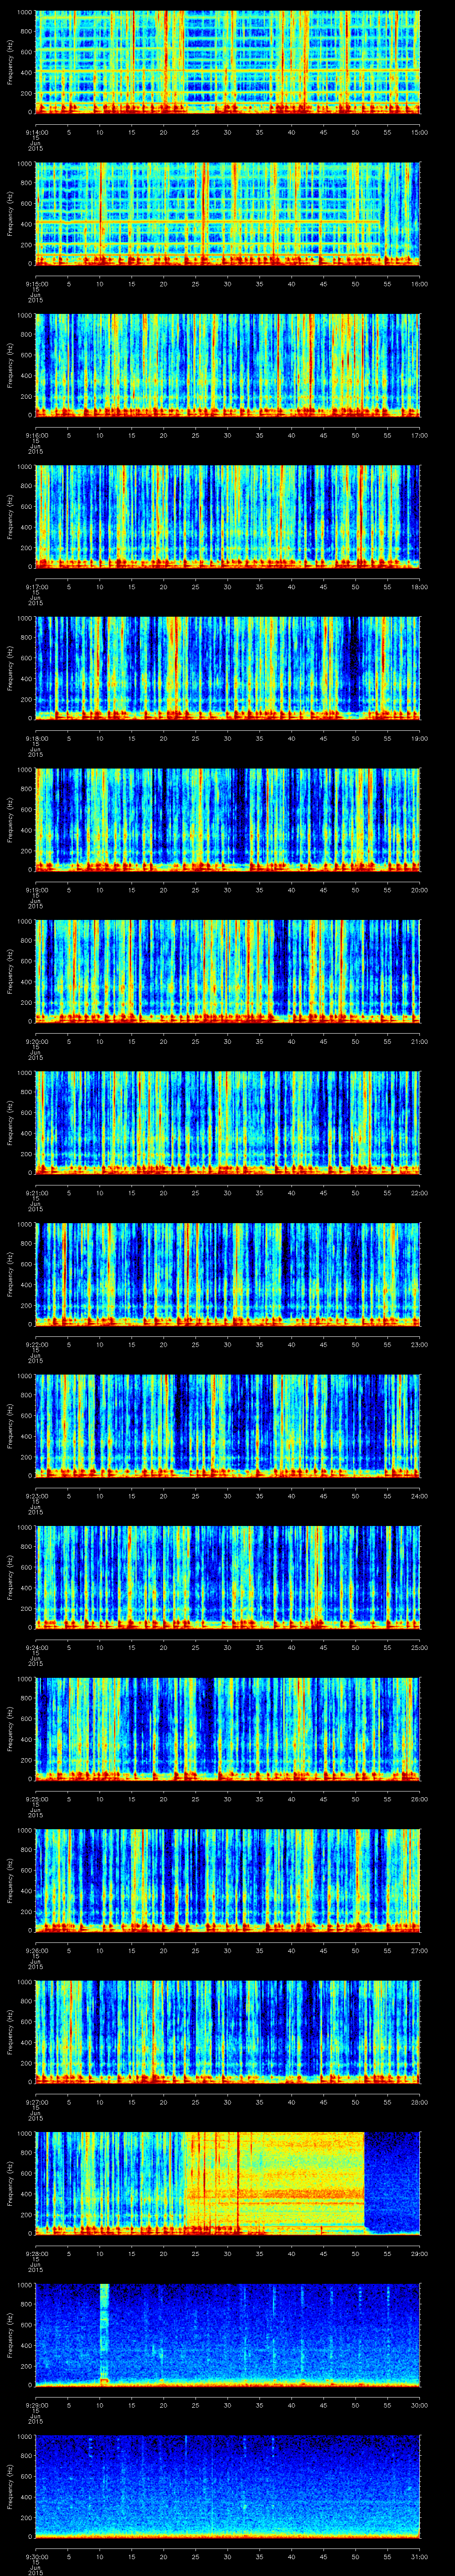The height and width of the screenshot is (2576, 455).
Task: Click the 15:00 end time label
Action: (419, 132)
